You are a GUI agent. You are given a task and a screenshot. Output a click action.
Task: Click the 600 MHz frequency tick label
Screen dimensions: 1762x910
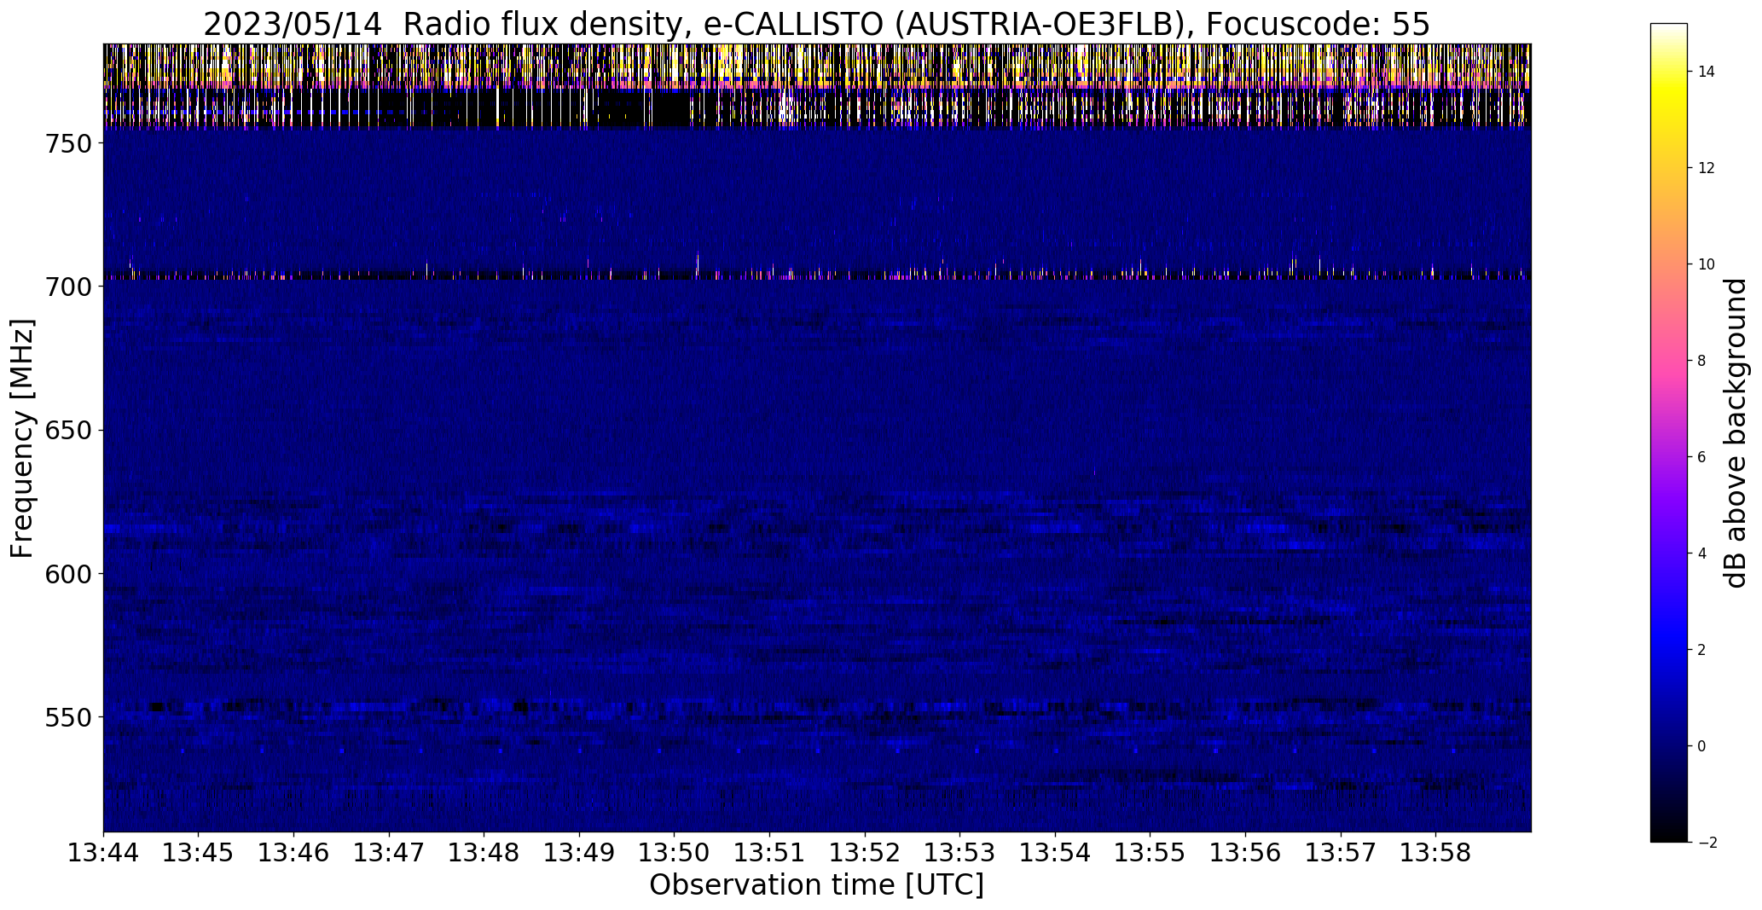point(67,574)
